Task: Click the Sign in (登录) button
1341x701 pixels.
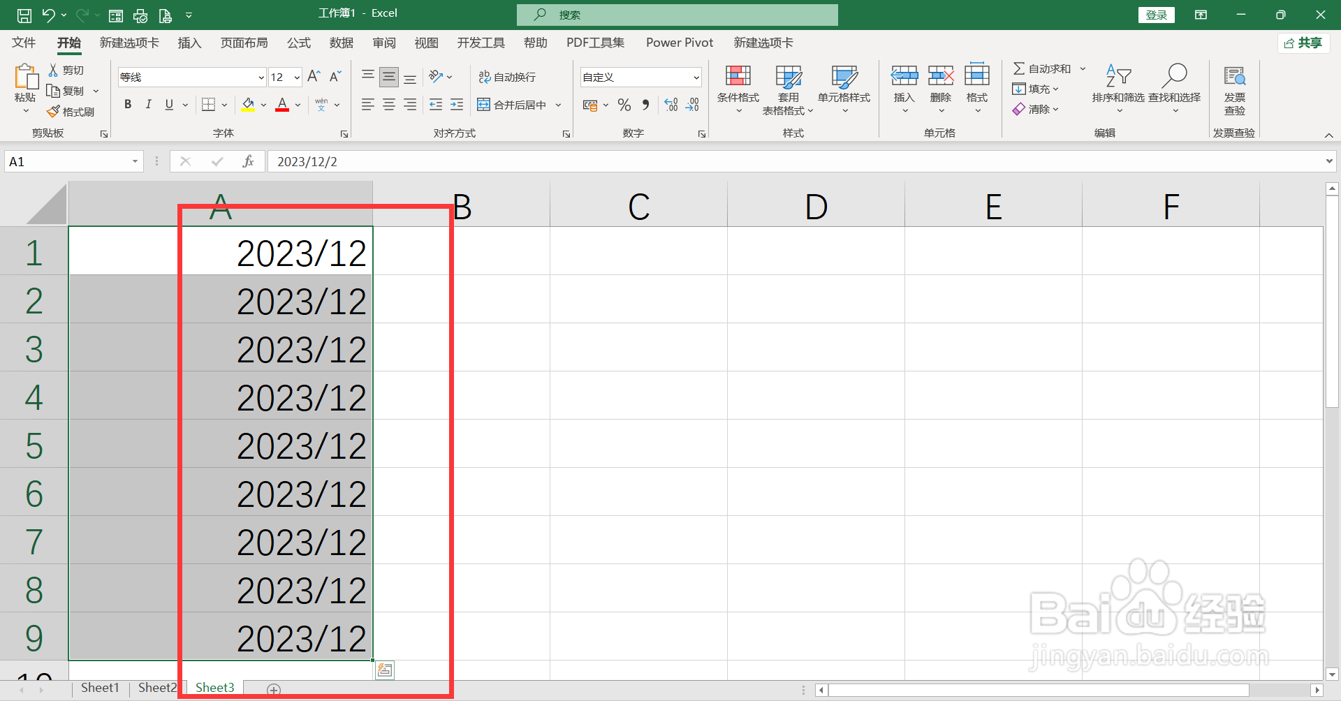Action: click(1157, 15)
